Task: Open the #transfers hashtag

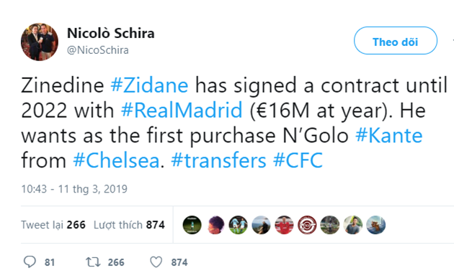Action: 218,160
